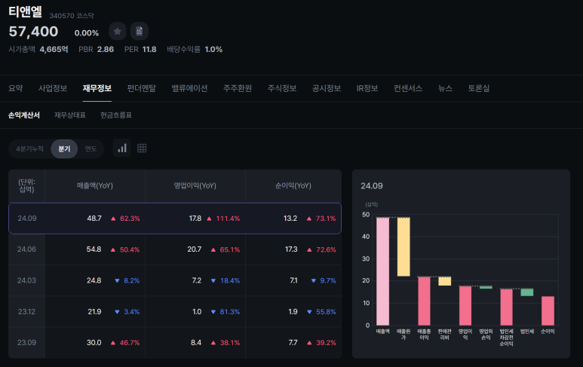Click the 순이익 bar in chart
This screenshot has height=367, width=583.
coord(548,311)
